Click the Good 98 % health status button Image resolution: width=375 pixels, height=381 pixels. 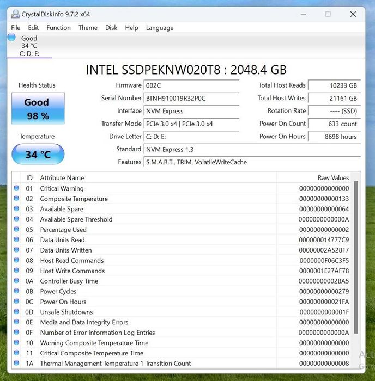(38, 108)
